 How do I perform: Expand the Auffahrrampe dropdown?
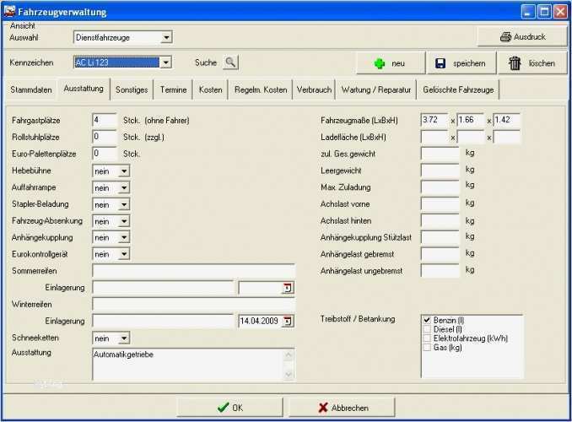coord(124,187)
